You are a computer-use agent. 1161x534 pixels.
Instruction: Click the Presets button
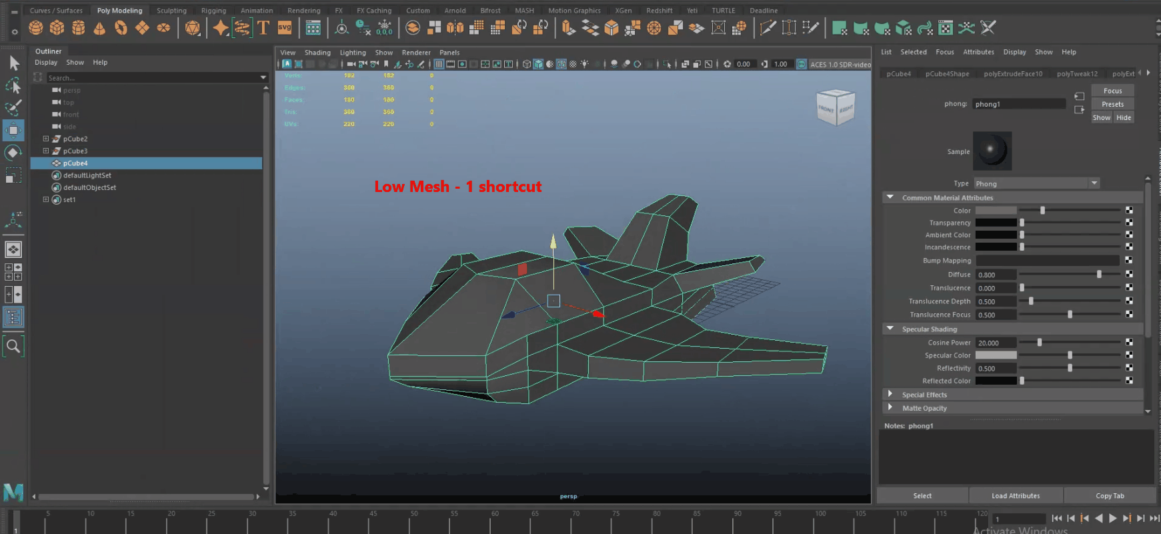coord(1112,104)
